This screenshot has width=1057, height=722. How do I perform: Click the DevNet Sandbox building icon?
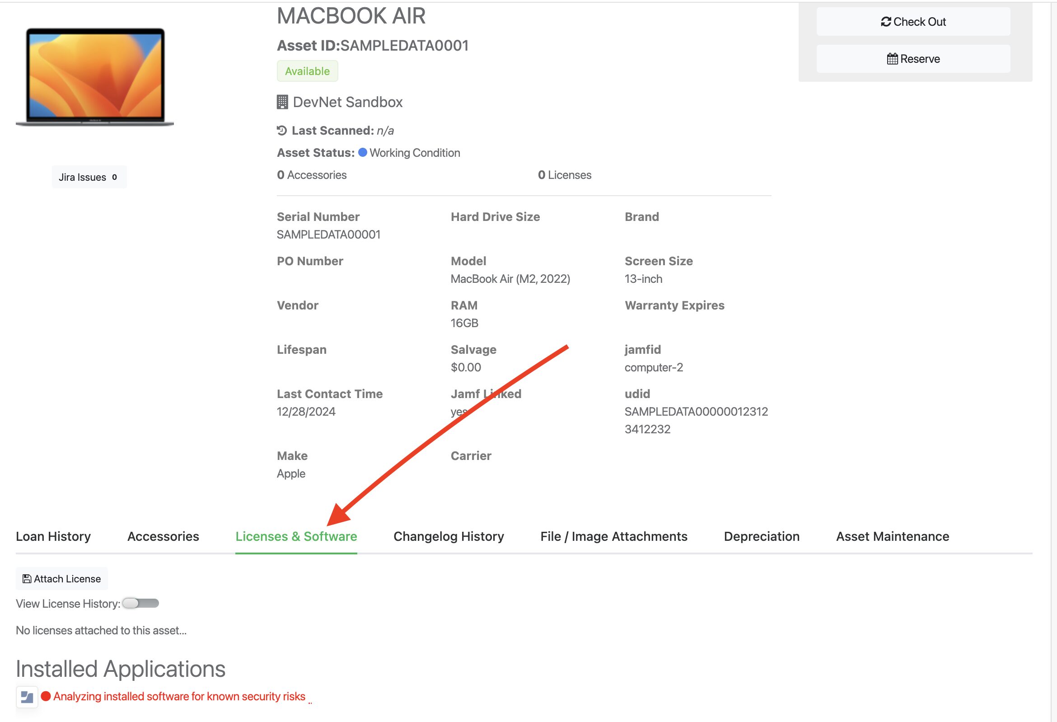click(x=282, y=102)
